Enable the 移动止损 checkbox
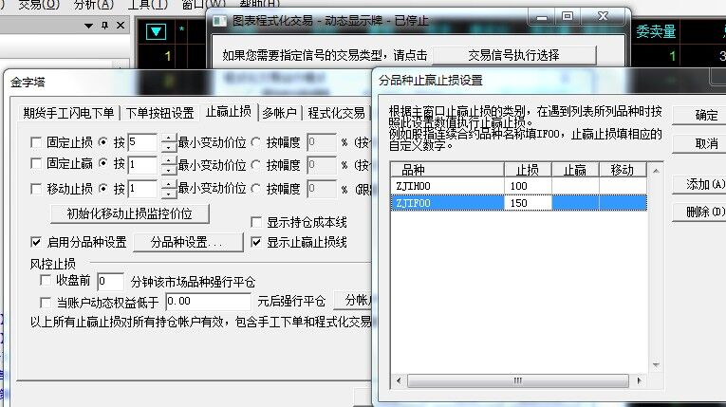Viewport: 726px width, 407px height. (x=36, y=189)
